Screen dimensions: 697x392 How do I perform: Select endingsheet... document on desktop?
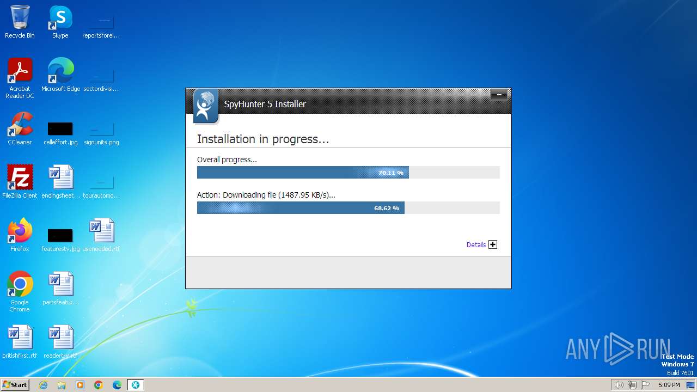pos(60,181)
